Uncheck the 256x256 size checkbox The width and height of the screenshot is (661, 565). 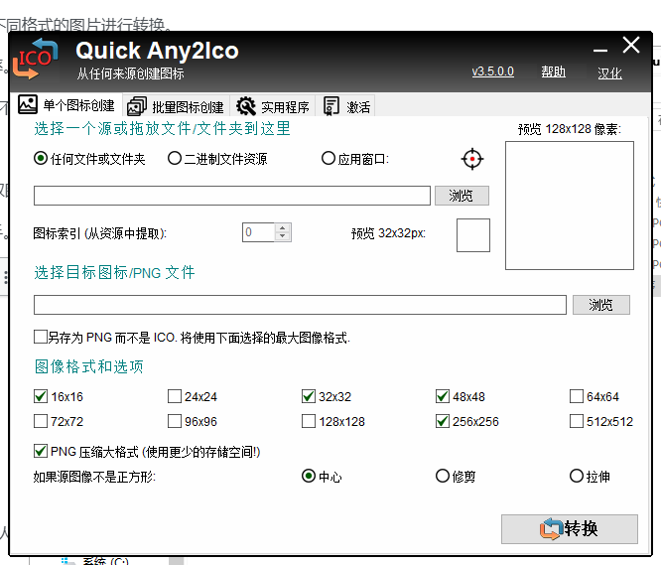point(443,421)
